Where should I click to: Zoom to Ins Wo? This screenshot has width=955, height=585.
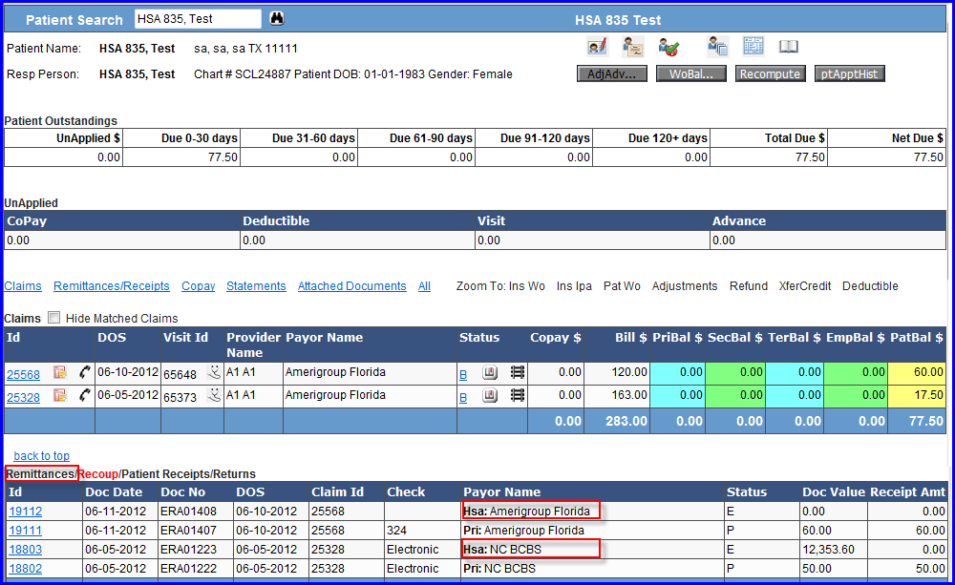coord(527,286)
